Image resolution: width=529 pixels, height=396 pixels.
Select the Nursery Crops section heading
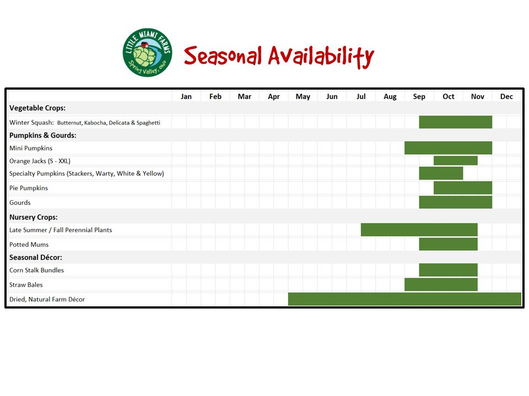click(34, 217)
